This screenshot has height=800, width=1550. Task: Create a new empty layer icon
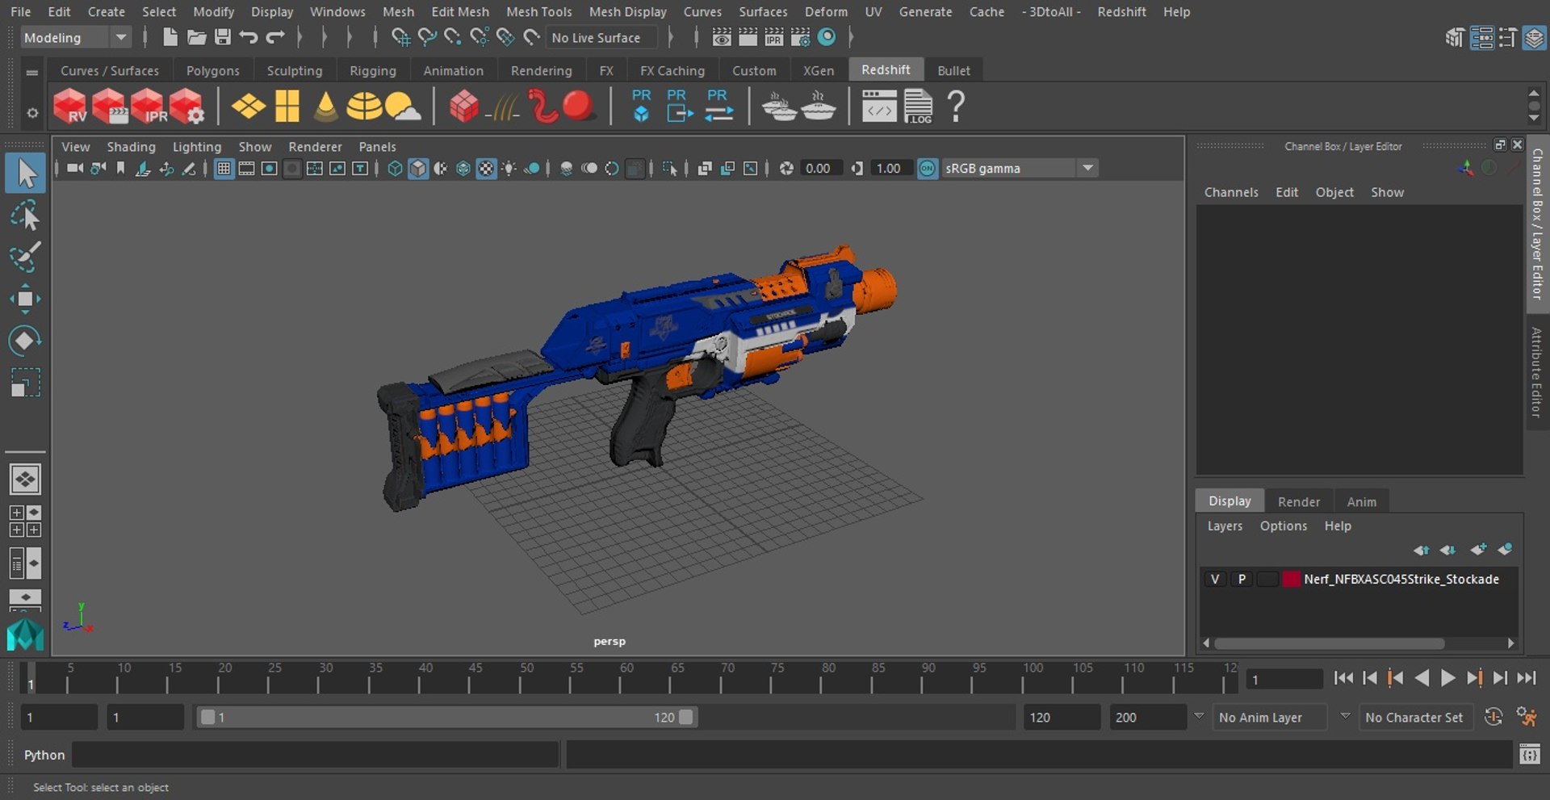[x=1478, y=550]
